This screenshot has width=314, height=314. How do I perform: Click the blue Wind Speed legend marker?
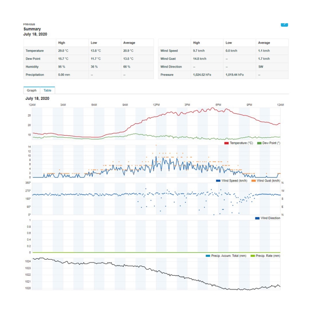[218, 181]
